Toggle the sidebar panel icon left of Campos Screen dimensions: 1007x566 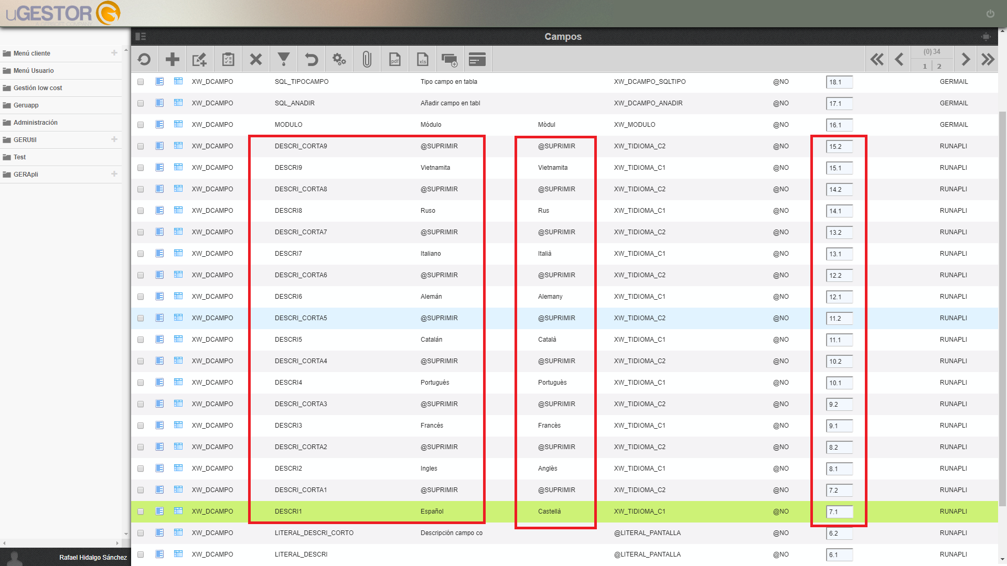click(x=141, y=36)
